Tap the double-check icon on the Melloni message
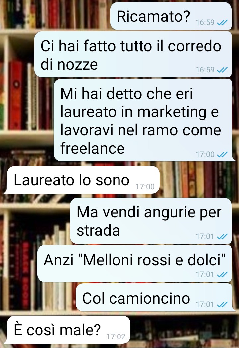 [222, 275]
